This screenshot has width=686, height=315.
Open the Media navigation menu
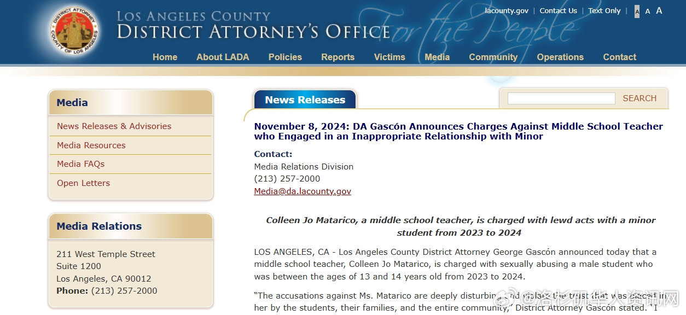[x=437, y=57]
